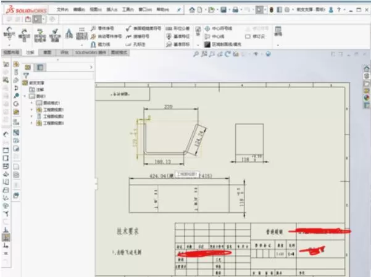Collapse the 图纸1 sheet node in the tree
The image size is (371, 277).
coord(25,96)
